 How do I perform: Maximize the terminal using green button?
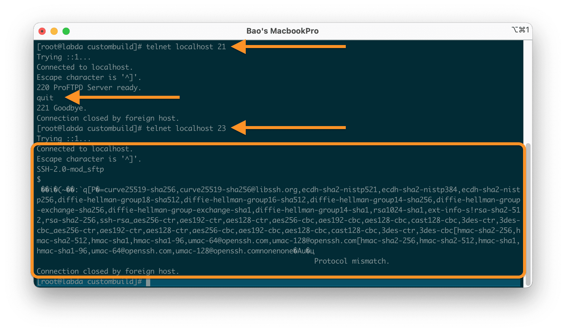click(66, 31)
